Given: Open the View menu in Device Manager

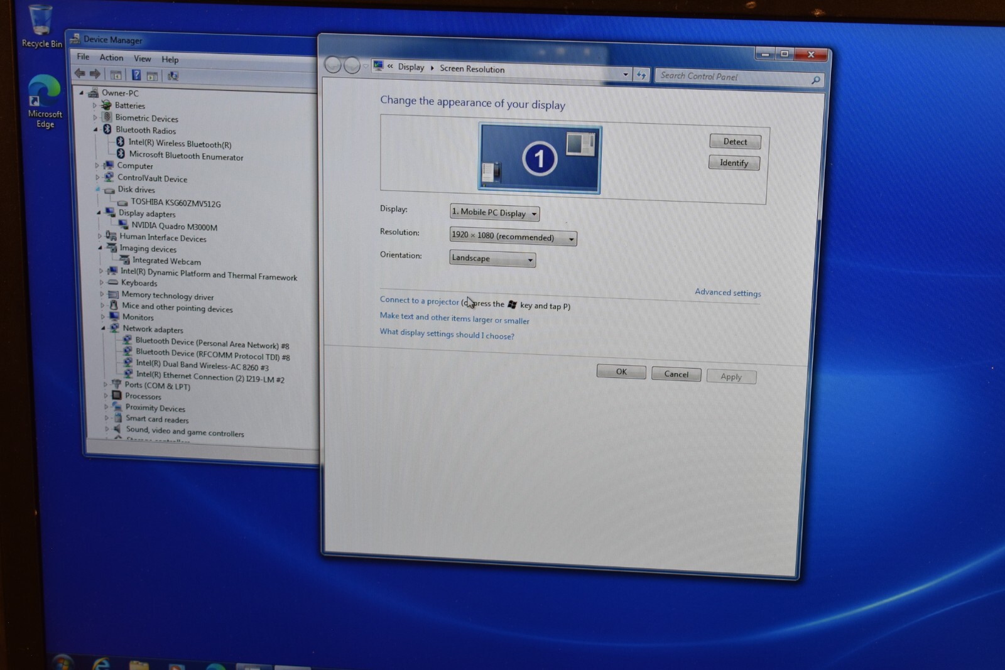Looking at the screenshot, I should 142,59.
